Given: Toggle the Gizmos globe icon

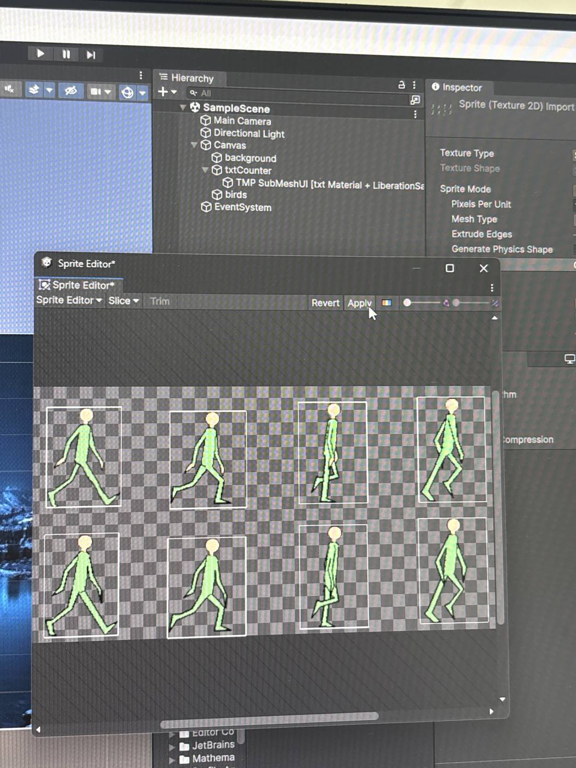Looking at the screenshot, I should [127, 92].
